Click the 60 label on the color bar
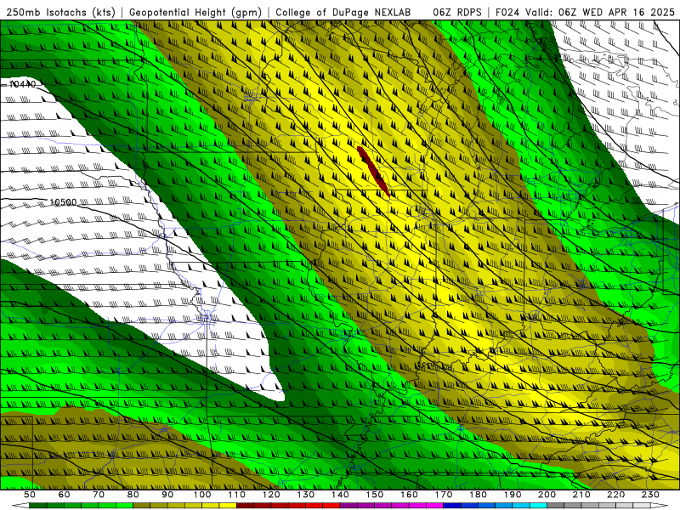The height and width of the screenshot is (510, 680). [64, 495]
